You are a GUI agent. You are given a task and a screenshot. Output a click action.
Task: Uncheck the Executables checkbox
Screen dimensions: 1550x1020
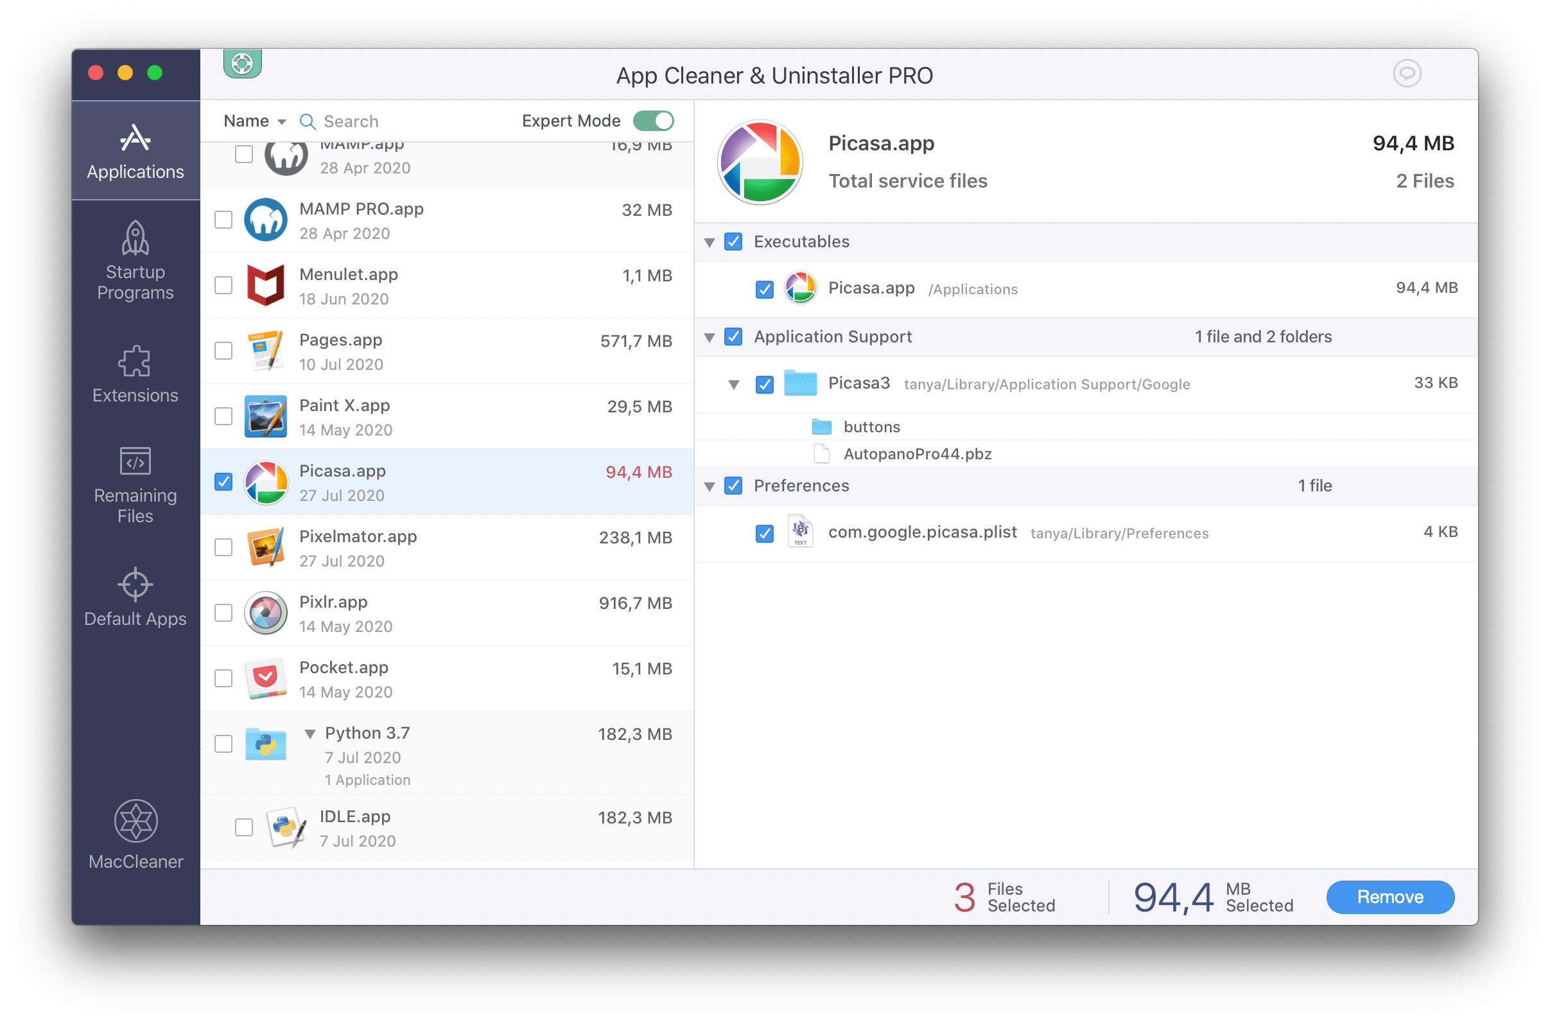point(735,240)
